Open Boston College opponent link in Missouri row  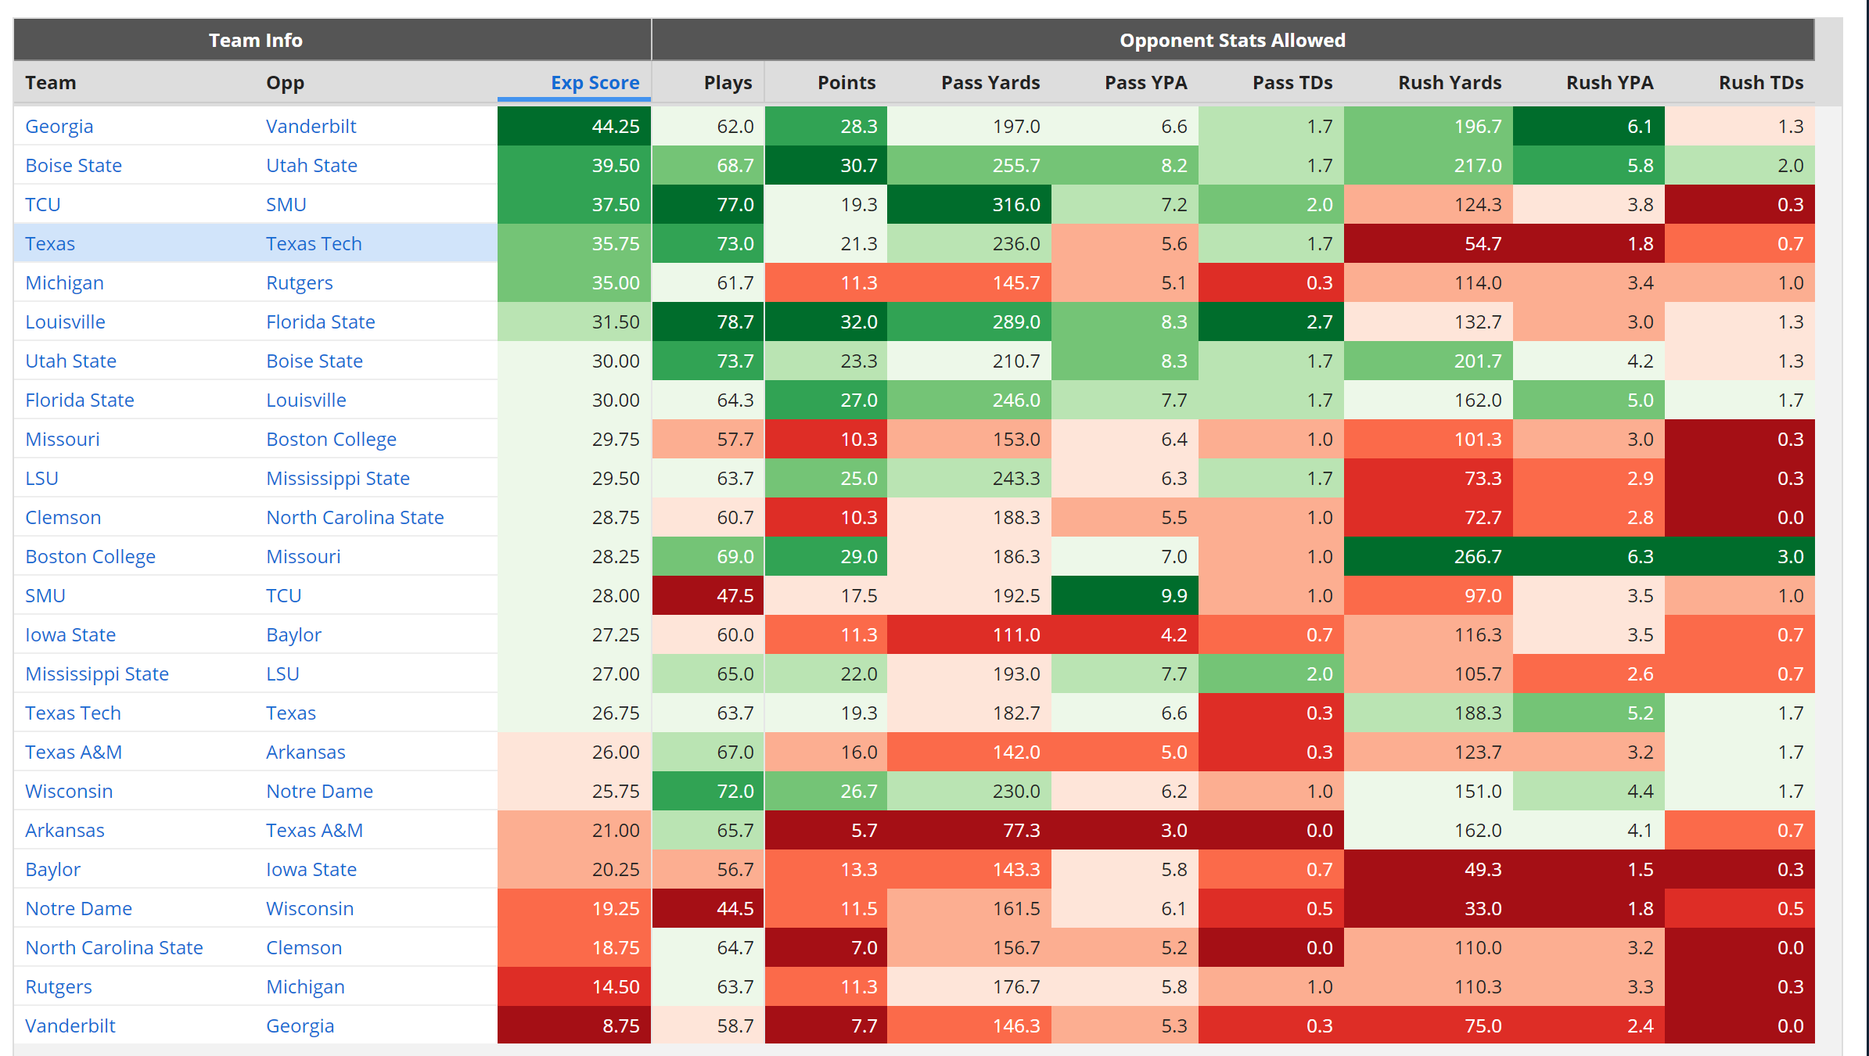[331, 439]
